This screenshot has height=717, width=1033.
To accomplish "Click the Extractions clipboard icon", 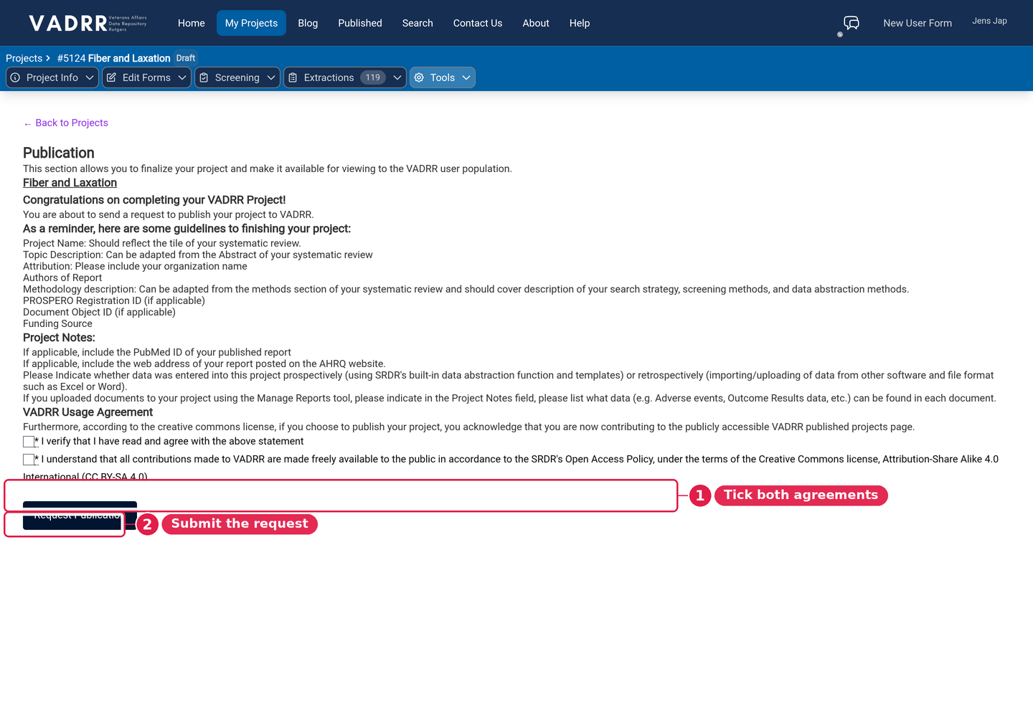I will click(x=293, y=77).
